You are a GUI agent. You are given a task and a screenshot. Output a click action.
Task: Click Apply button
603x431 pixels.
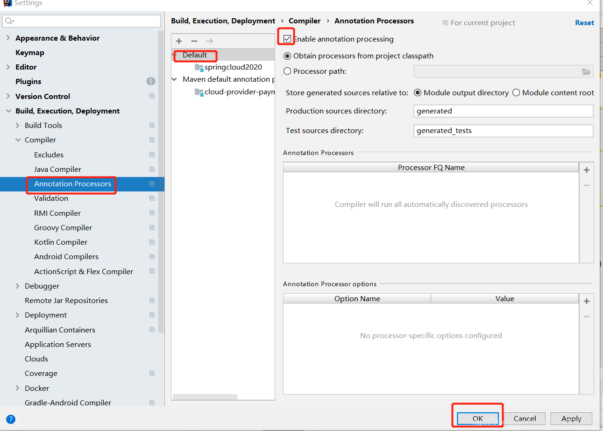(572, 418)
